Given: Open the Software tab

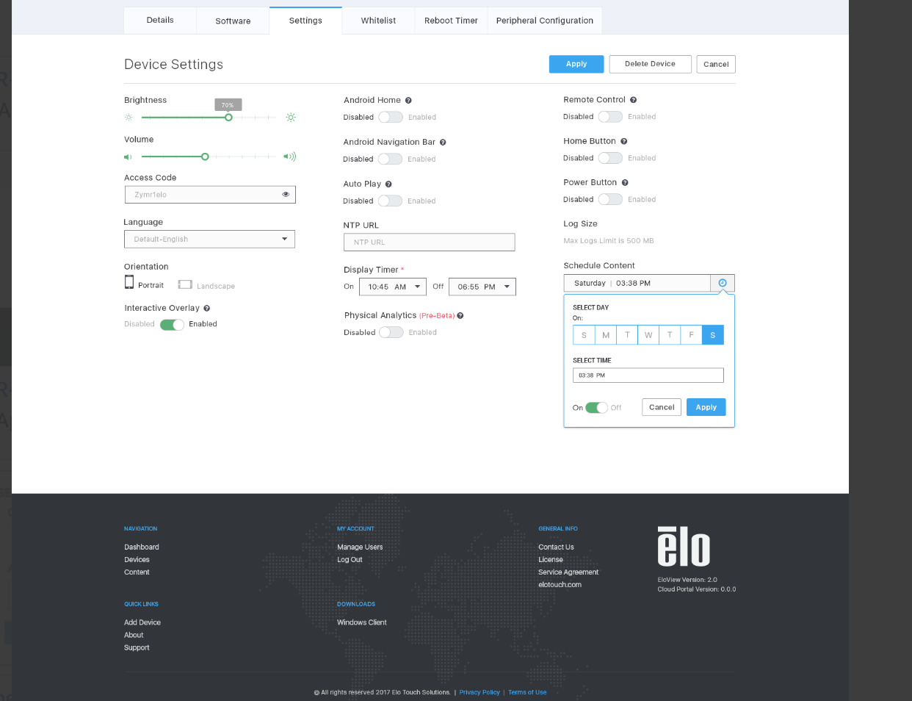Looking at the screenshot, I should coord(233,21).
